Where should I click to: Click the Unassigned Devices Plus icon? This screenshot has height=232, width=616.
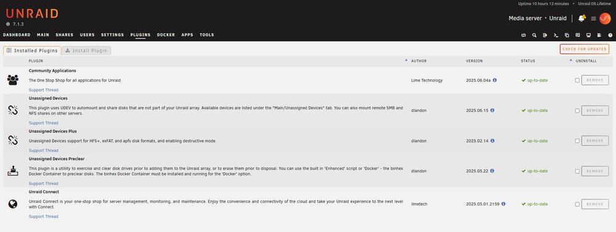pos(12,140)
